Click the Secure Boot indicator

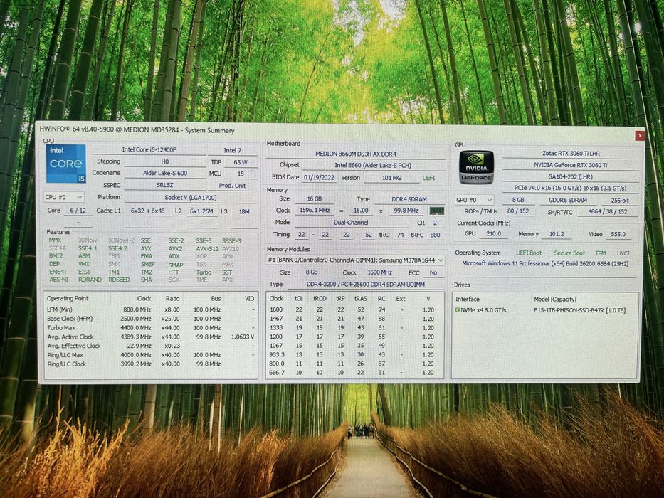point(569,253)
